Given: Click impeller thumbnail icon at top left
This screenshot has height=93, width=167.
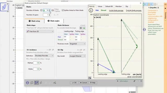Looking at the screenshot, I should point(4,7).
